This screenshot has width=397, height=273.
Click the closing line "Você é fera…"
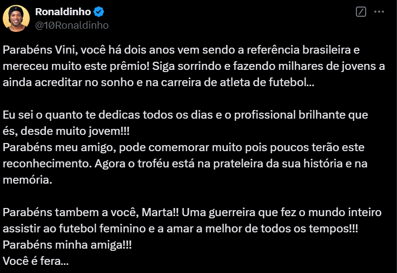pos(36,261)
